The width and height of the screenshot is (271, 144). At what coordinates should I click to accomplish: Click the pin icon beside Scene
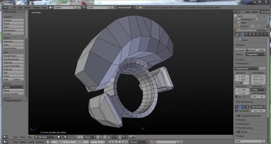[236, 40]
